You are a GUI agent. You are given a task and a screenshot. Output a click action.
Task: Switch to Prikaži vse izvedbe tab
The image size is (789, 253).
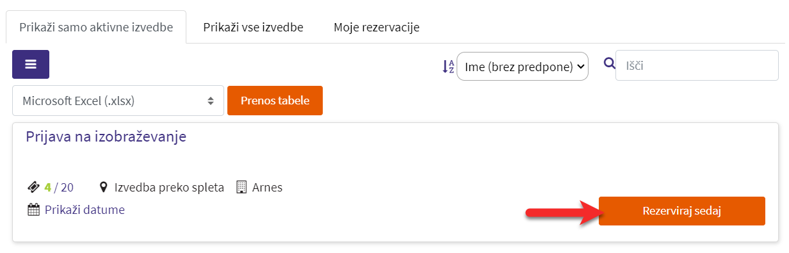(x=253, y=27)
